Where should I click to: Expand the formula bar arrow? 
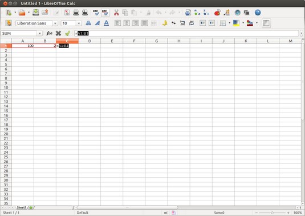point(302,34)
